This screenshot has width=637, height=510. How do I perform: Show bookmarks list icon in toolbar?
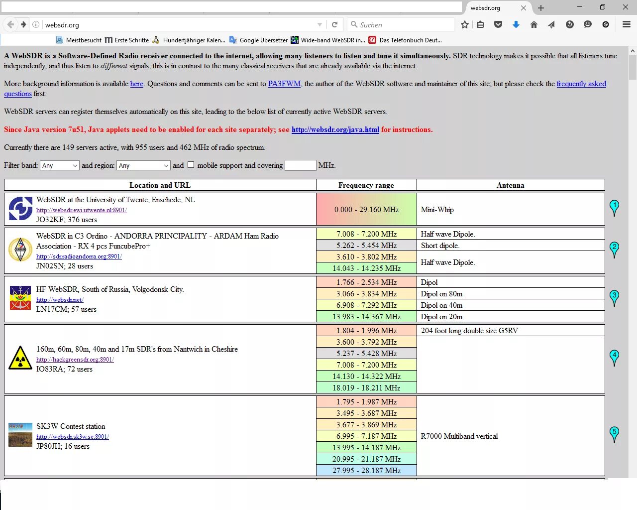(480, 24)
